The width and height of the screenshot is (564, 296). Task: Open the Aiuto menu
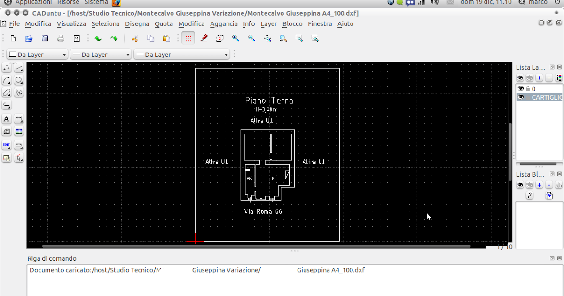click(x=345, y=23)
